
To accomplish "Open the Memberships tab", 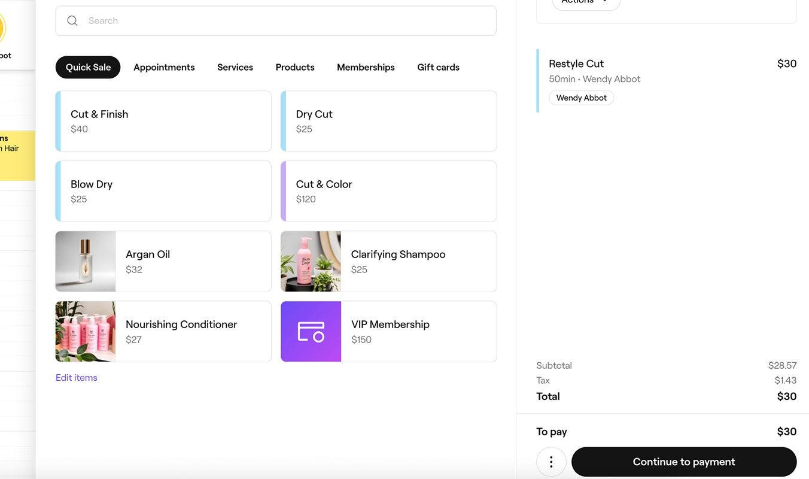I will 366,67.
